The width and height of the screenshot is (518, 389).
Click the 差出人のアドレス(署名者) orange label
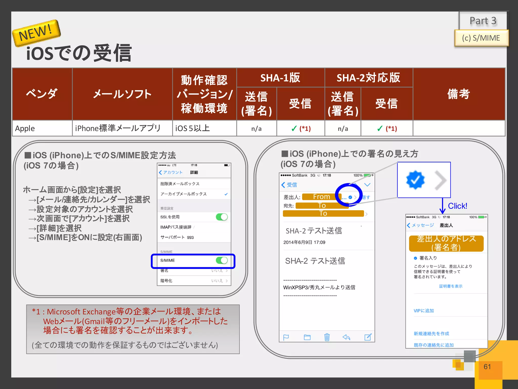tap(446, 243)
